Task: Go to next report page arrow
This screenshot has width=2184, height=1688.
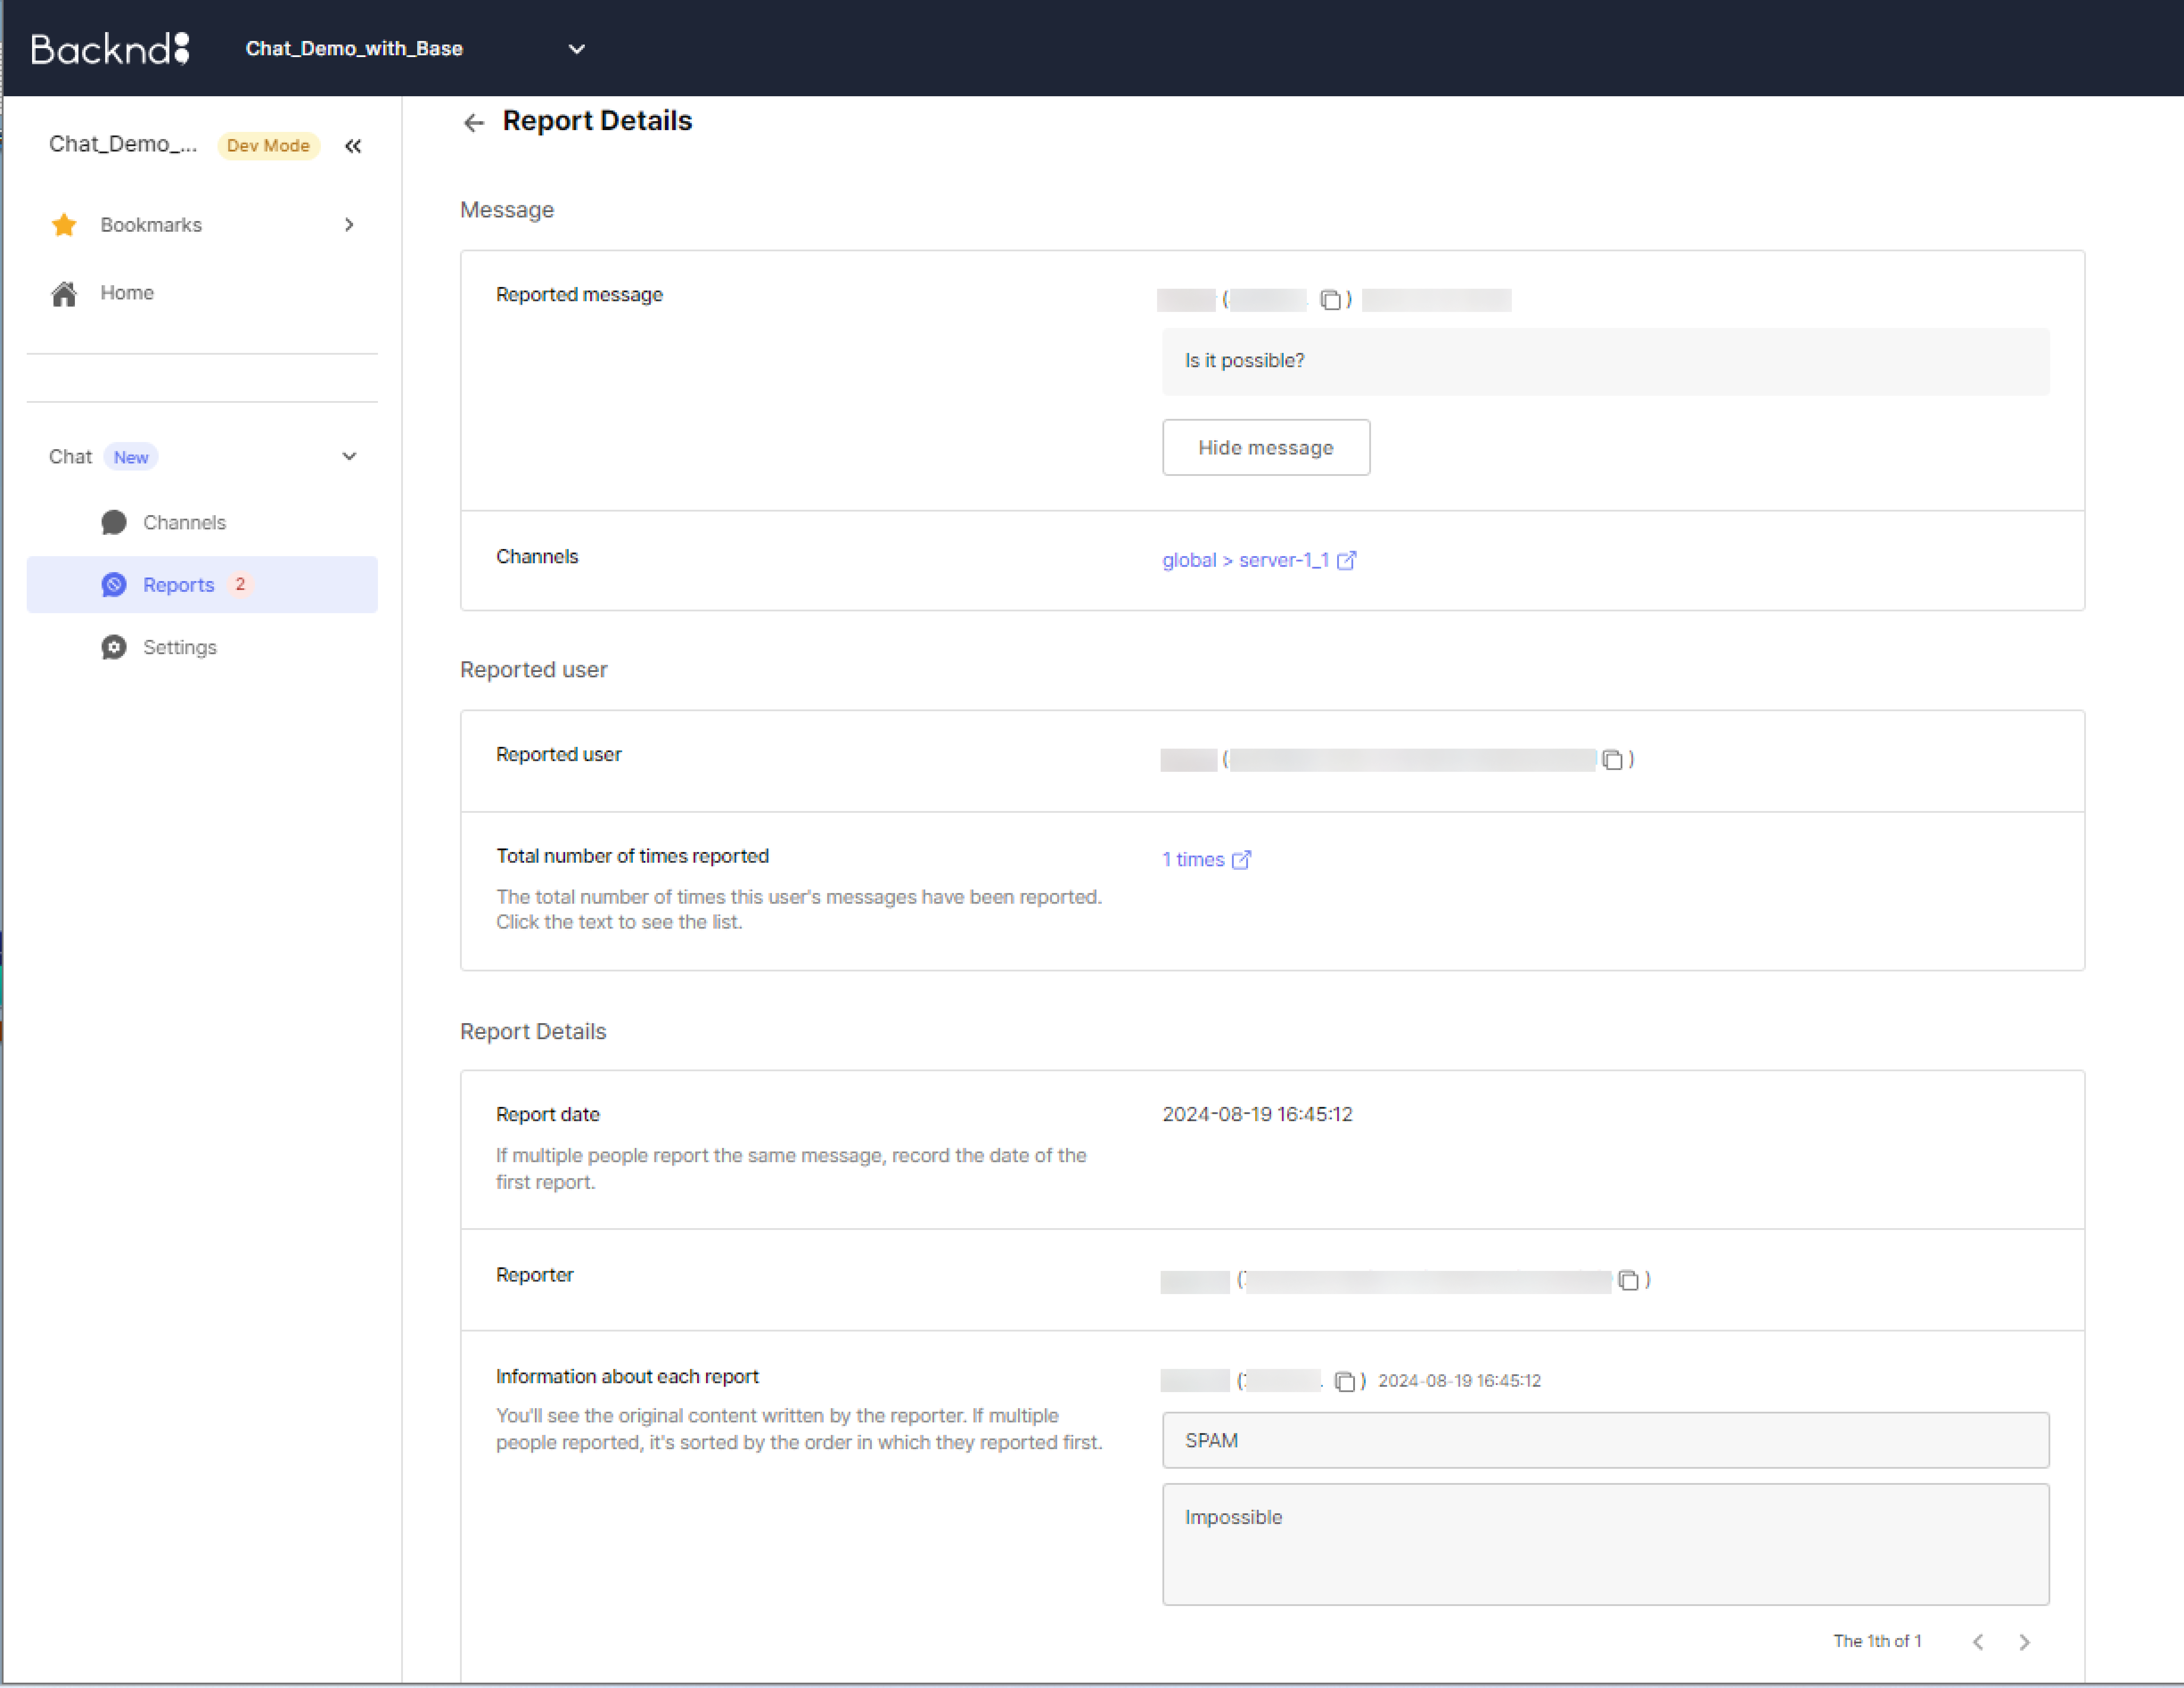Action: tap(2024, 1642)
